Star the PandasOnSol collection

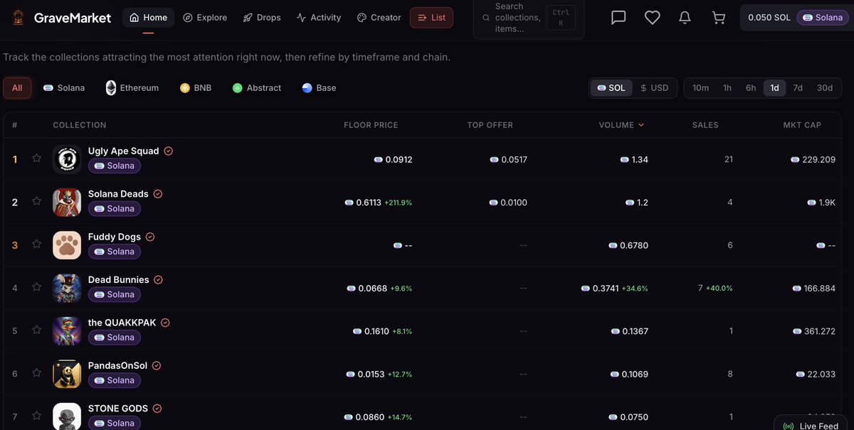pyautogui.click(x=36, y=373)
